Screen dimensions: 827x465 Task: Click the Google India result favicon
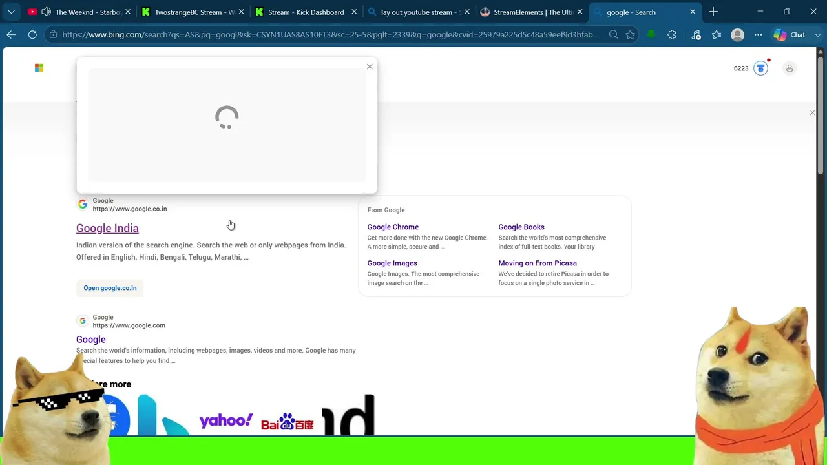point(83,204)
